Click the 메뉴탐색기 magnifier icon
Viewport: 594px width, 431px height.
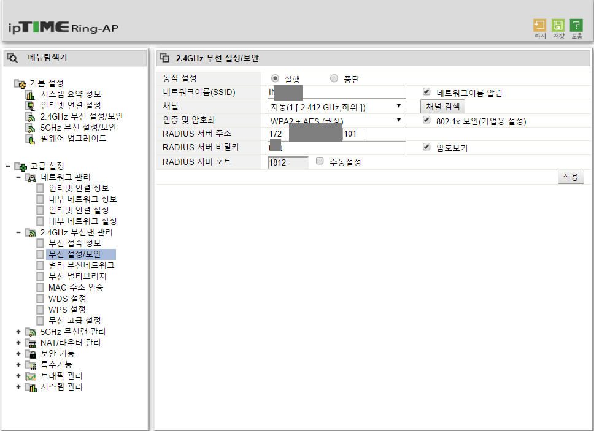pos(12,58)
